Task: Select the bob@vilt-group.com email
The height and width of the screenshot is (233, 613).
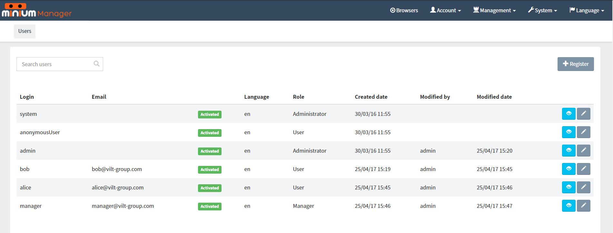Action: [x=117, y=169]
